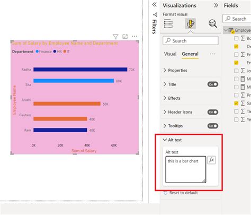Switch to the Build visual fields icon
The height and width of the screenshot is (215, 251).
click(168, 23)
